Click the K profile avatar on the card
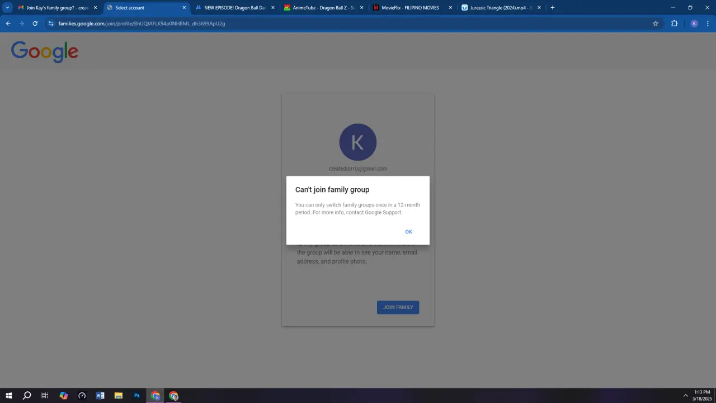 point(358,142)
